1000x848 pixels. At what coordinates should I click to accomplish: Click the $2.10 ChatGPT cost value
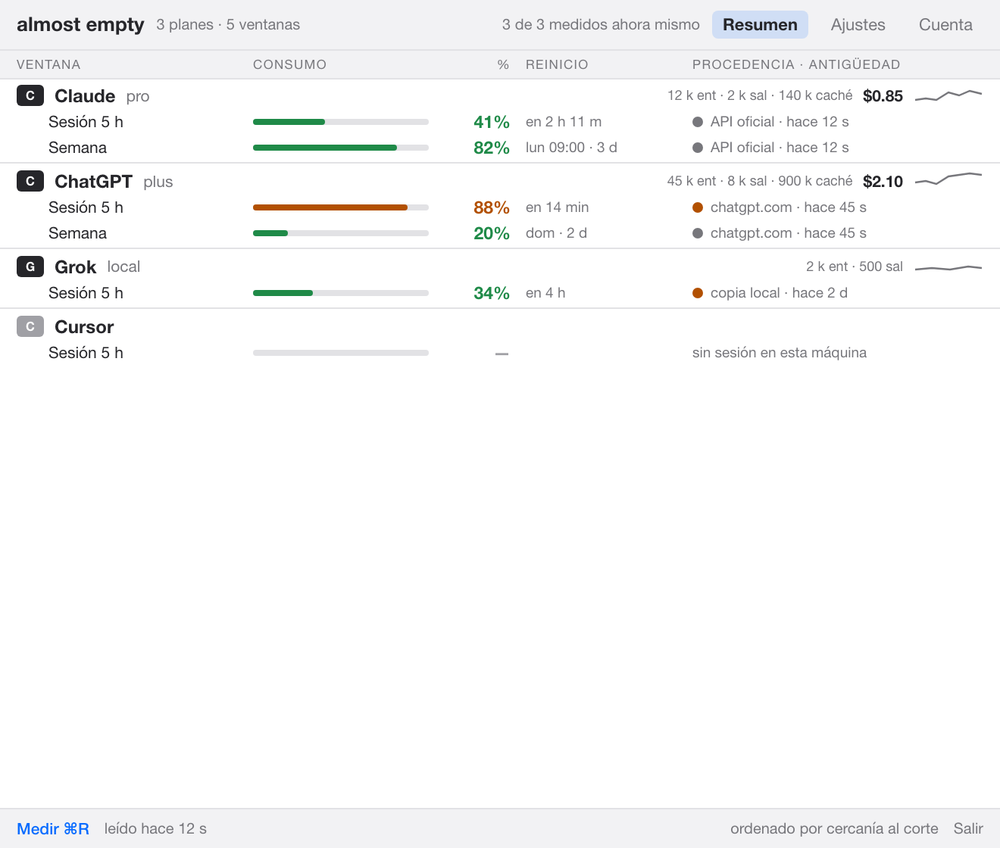(x=883, y=181)
